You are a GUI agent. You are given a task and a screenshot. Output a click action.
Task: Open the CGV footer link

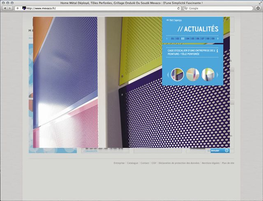154,163
